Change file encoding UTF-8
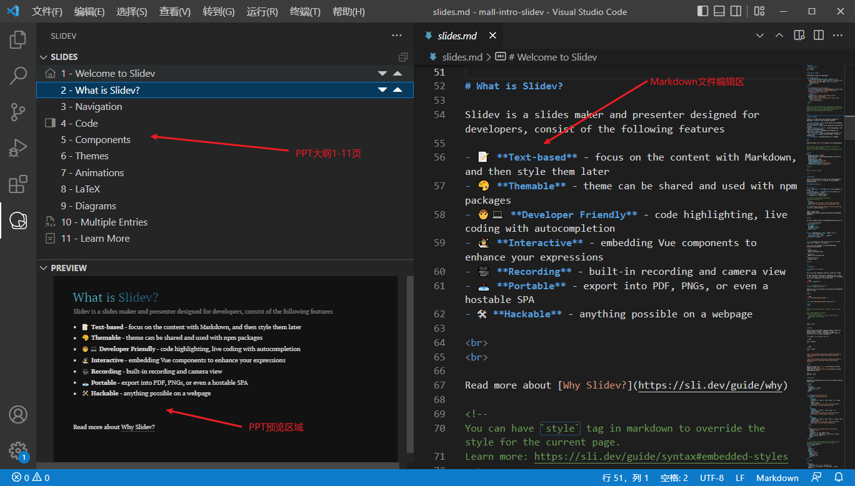The image size is (855, 486). tap(712, 478)
